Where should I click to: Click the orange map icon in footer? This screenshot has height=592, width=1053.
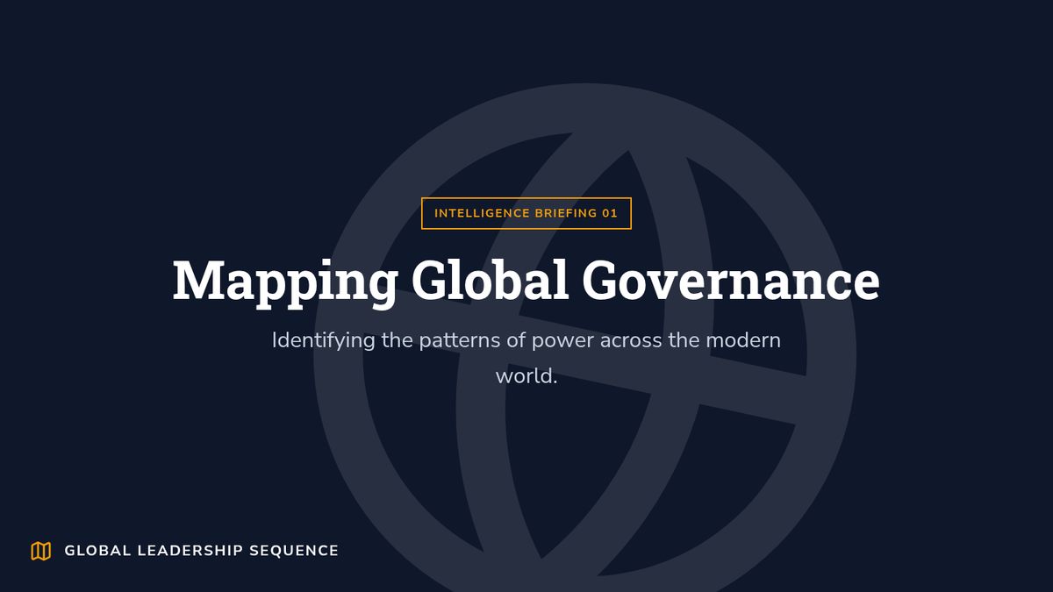[x=40, y=551]
